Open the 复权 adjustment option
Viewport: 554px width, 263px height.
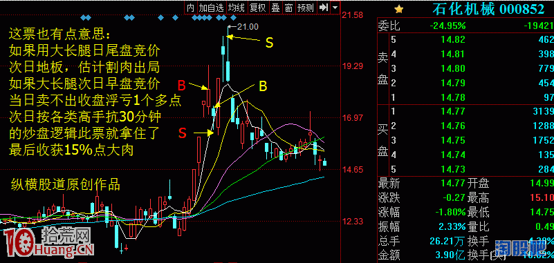click(x=257, y=8)
